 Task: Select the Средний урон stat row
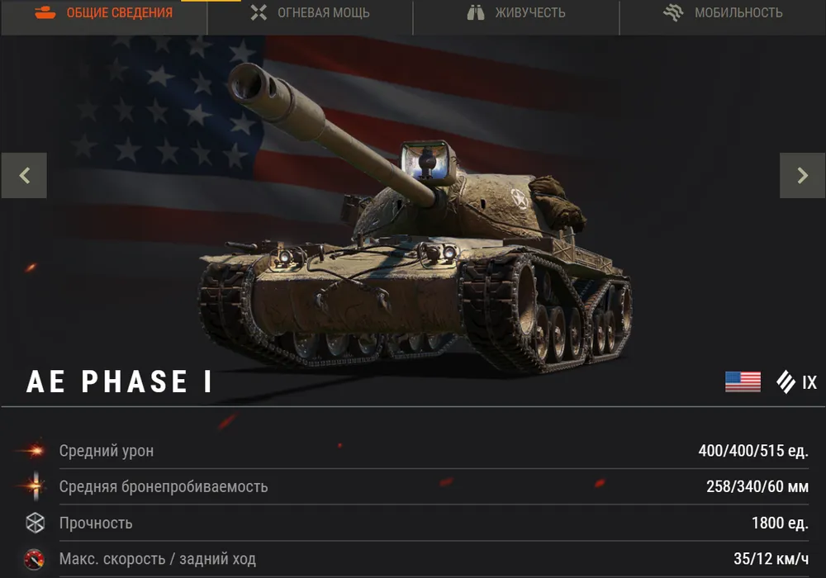413,451
